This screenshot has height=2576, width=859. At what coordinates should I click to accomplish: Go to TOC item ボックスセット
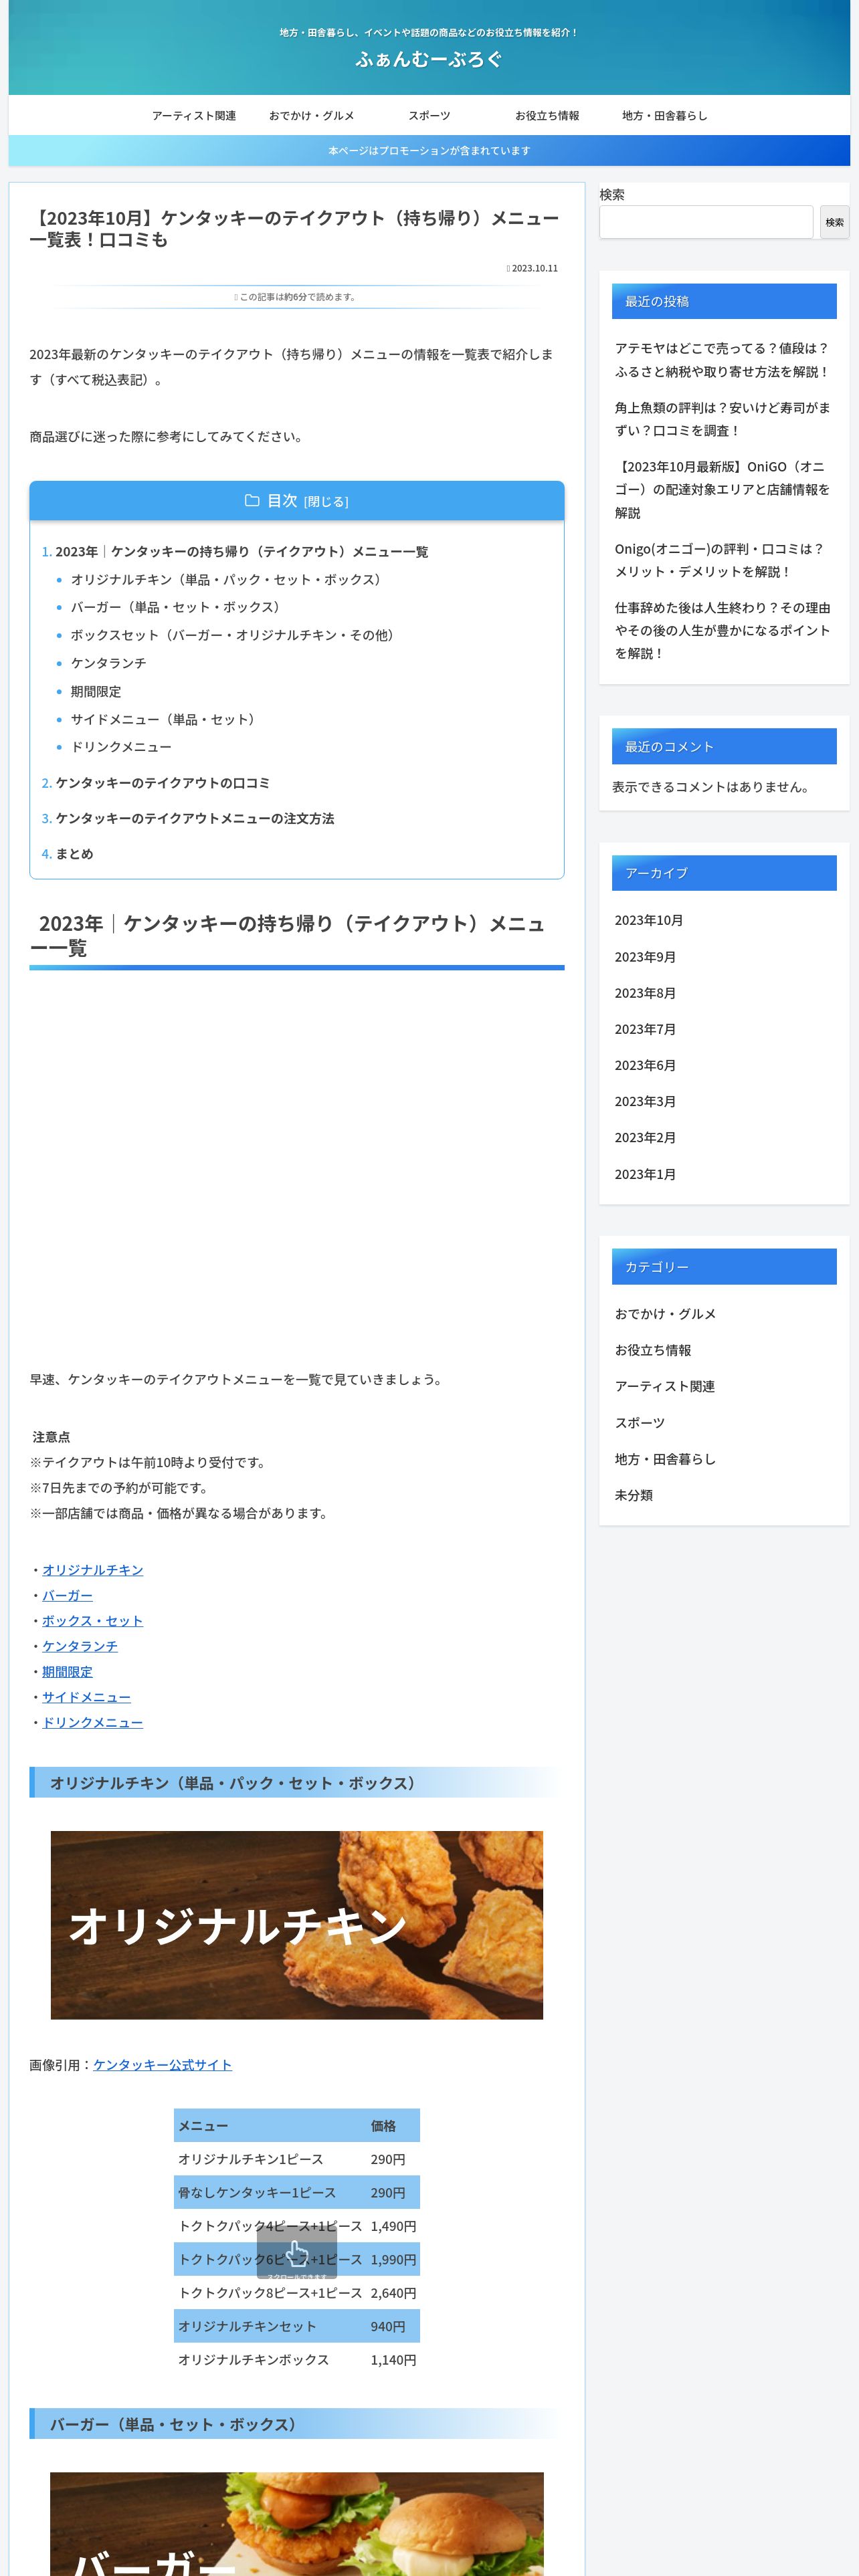pos(234,635)
